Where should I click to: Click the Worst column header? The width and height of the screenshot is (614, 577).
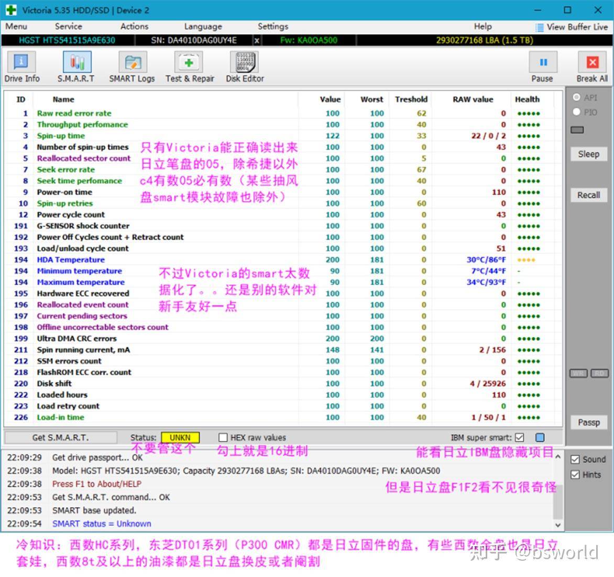point(371,99)
